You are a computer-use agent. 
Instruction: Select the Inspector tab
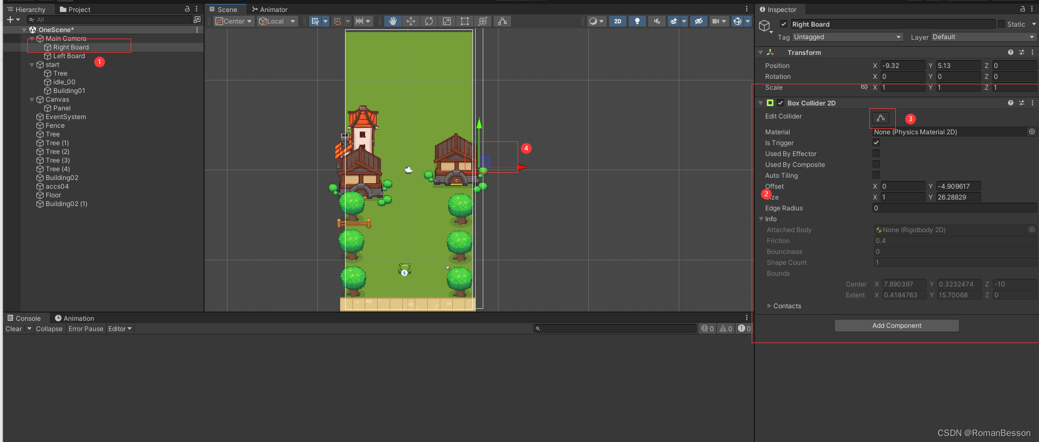pyautogui.click(x=778, y=9)
